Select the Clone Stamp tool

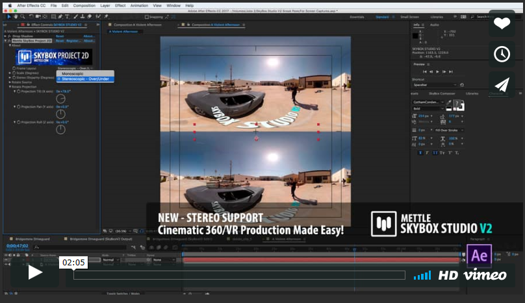(83, 16)
